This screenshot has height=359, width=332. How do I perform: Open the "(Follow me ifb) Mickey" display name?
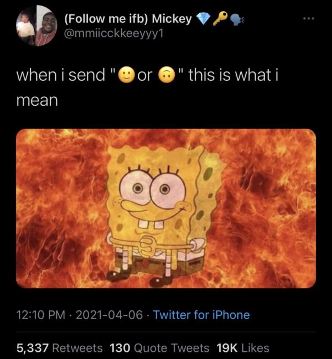128,19
